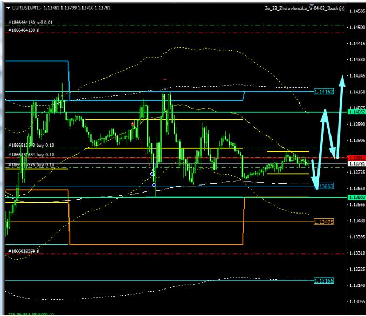Click the current price 1.13781 tag

[x=357, y=164]
